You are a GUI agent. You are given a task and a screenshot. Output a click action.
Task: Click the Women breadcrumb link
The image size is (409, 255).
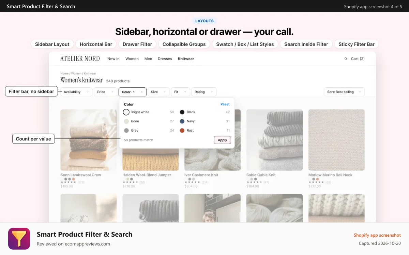coord(76,73)
